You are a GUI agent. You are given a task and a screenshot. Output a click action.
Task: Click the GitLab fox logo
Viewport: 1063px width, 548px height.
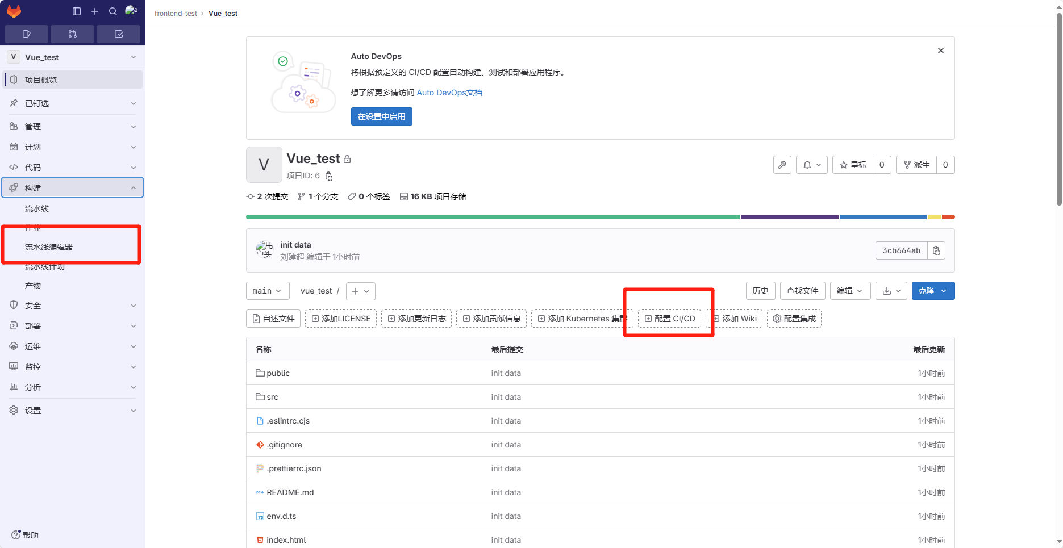[14, 11]
